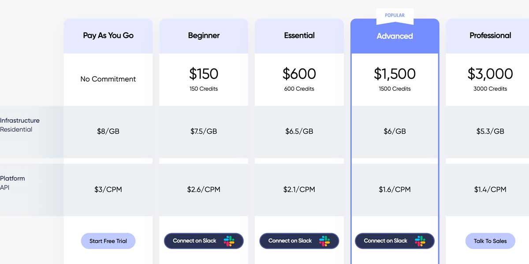Click the Slack logo in the Beginner plan button
529x264 pixels.
229,241
